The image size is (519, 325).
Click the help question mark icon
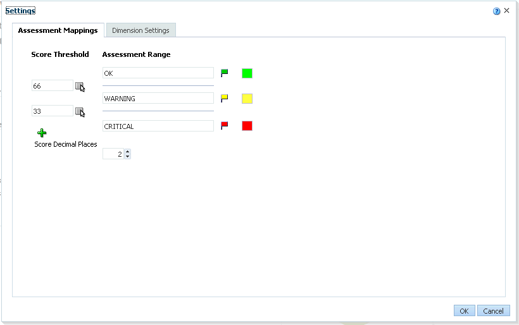click(497, 11)
